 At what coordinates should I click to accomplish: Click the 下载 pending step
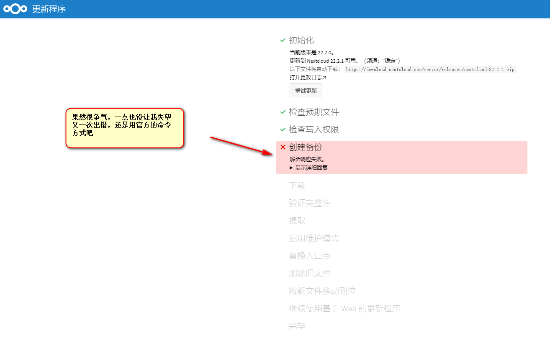tap(297, 186)
